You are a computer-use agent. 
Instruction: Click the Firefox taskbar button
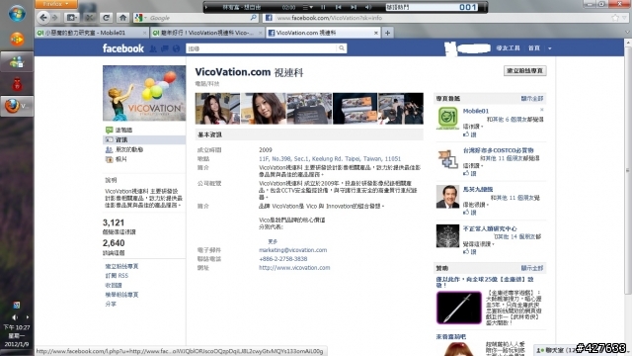click(x=17, y=106)
